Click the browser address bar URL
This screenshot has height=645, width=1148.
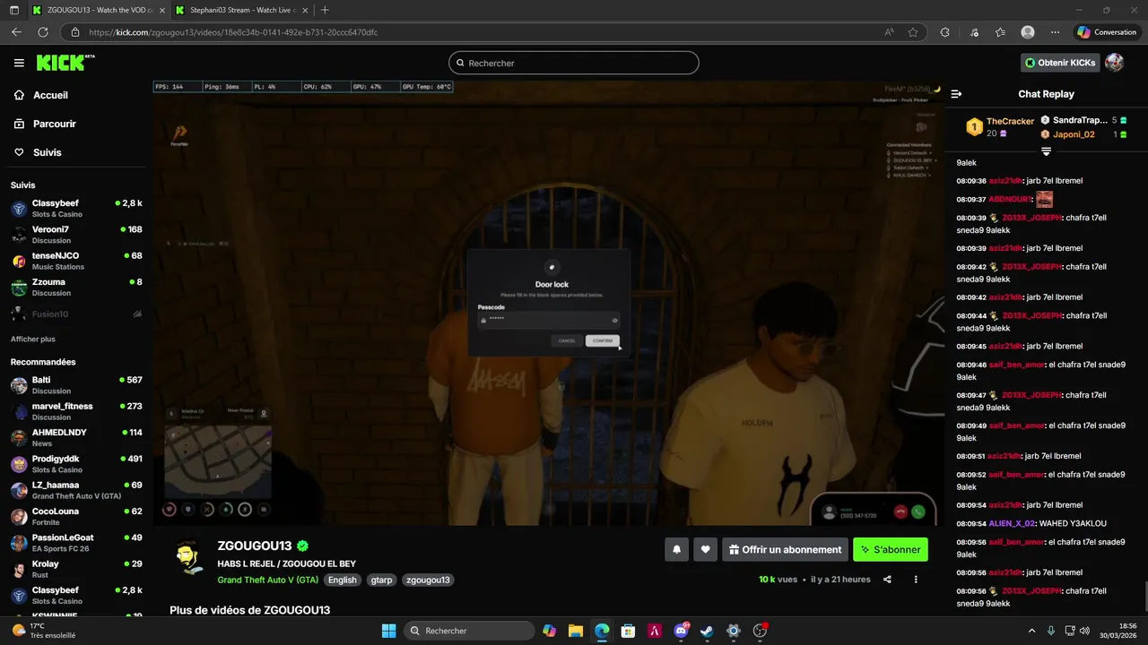(233, 32)
